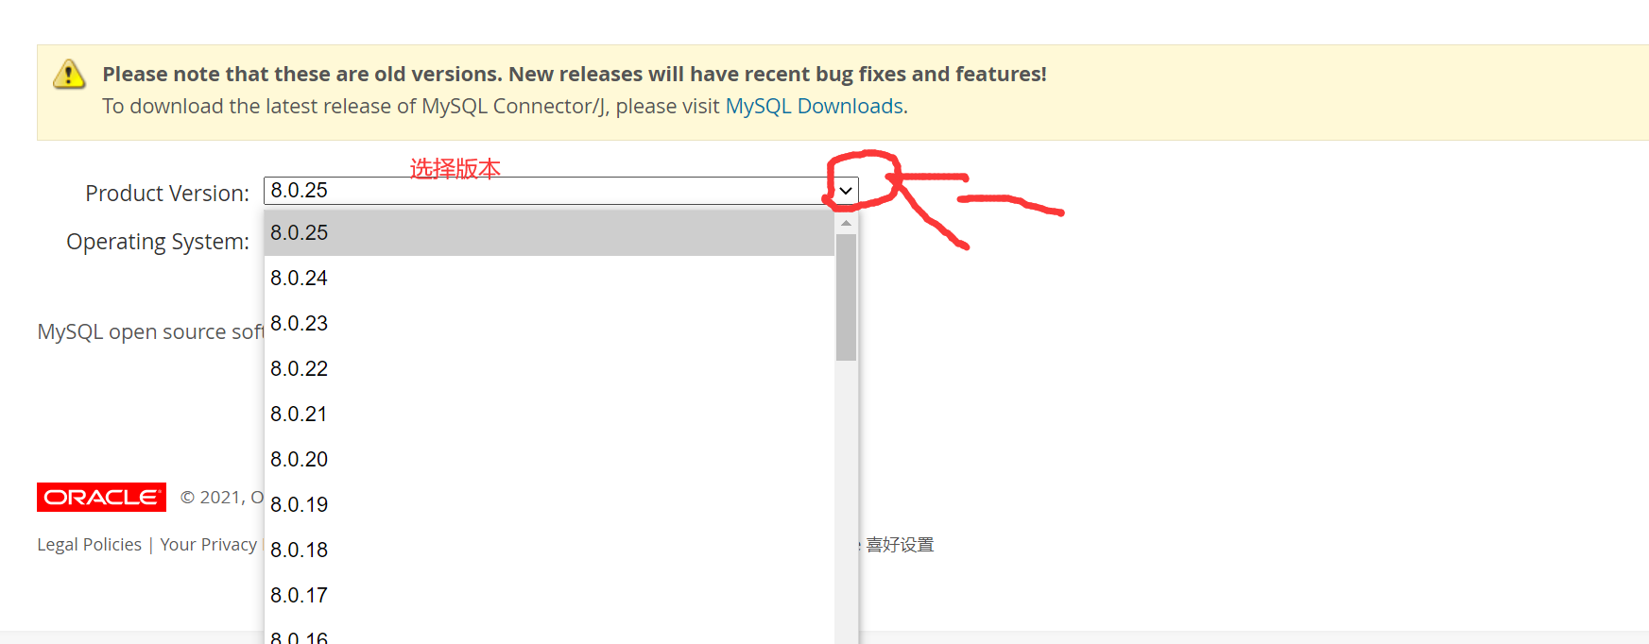
Task: Click the dropdown list scrollbar thumb
Action: pos(846,297)
